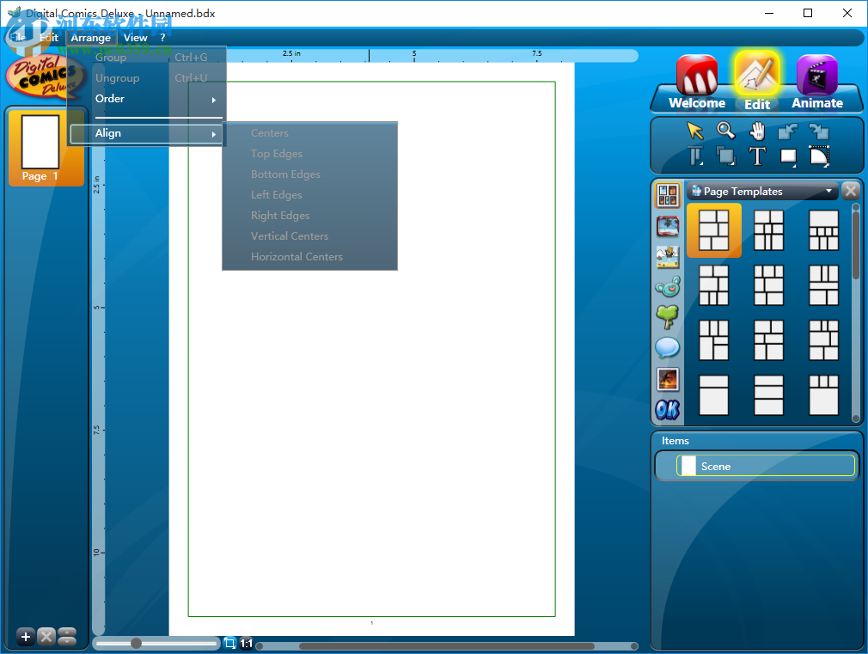Choose Right Edges alignment

point(309,216)
